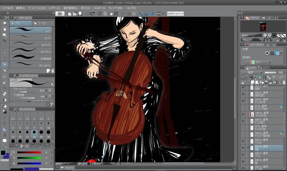287x171 pixels.
Task: Select the Gradient tool
Action: [x=4, y=111]
